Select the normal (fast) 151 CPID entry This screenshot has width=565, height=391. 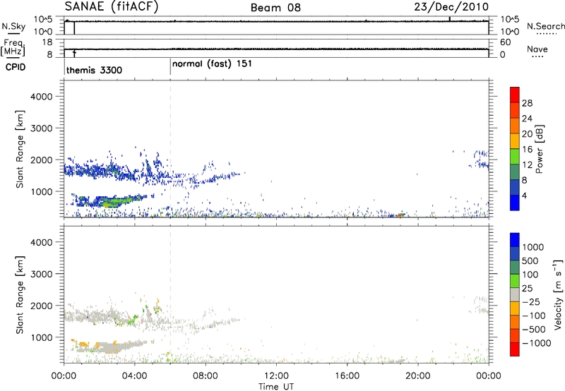(x=212, y=64)
